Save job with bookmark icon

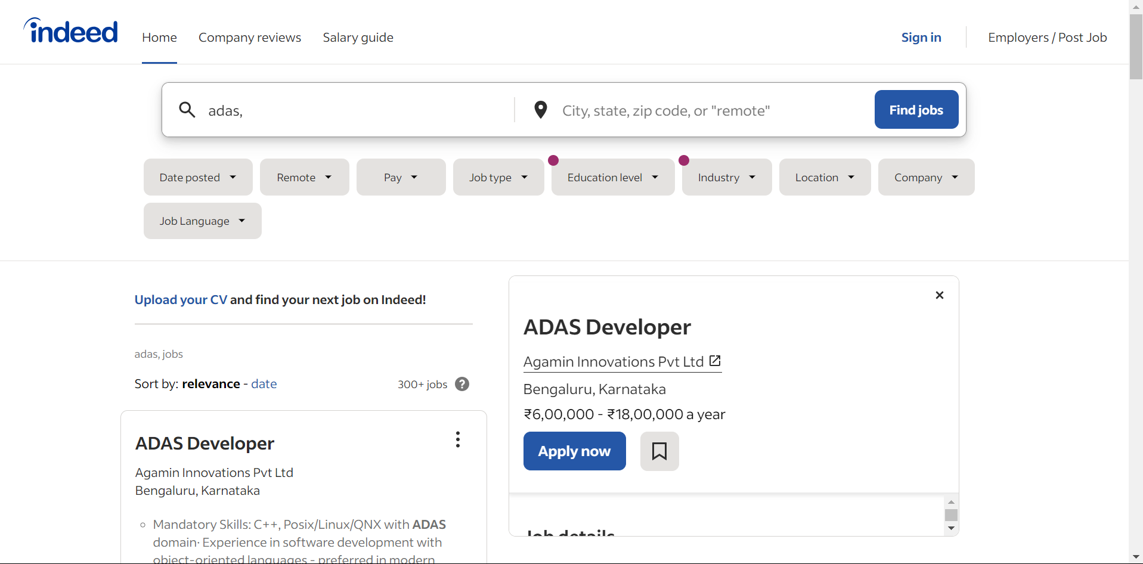click(x=659, y=451)
